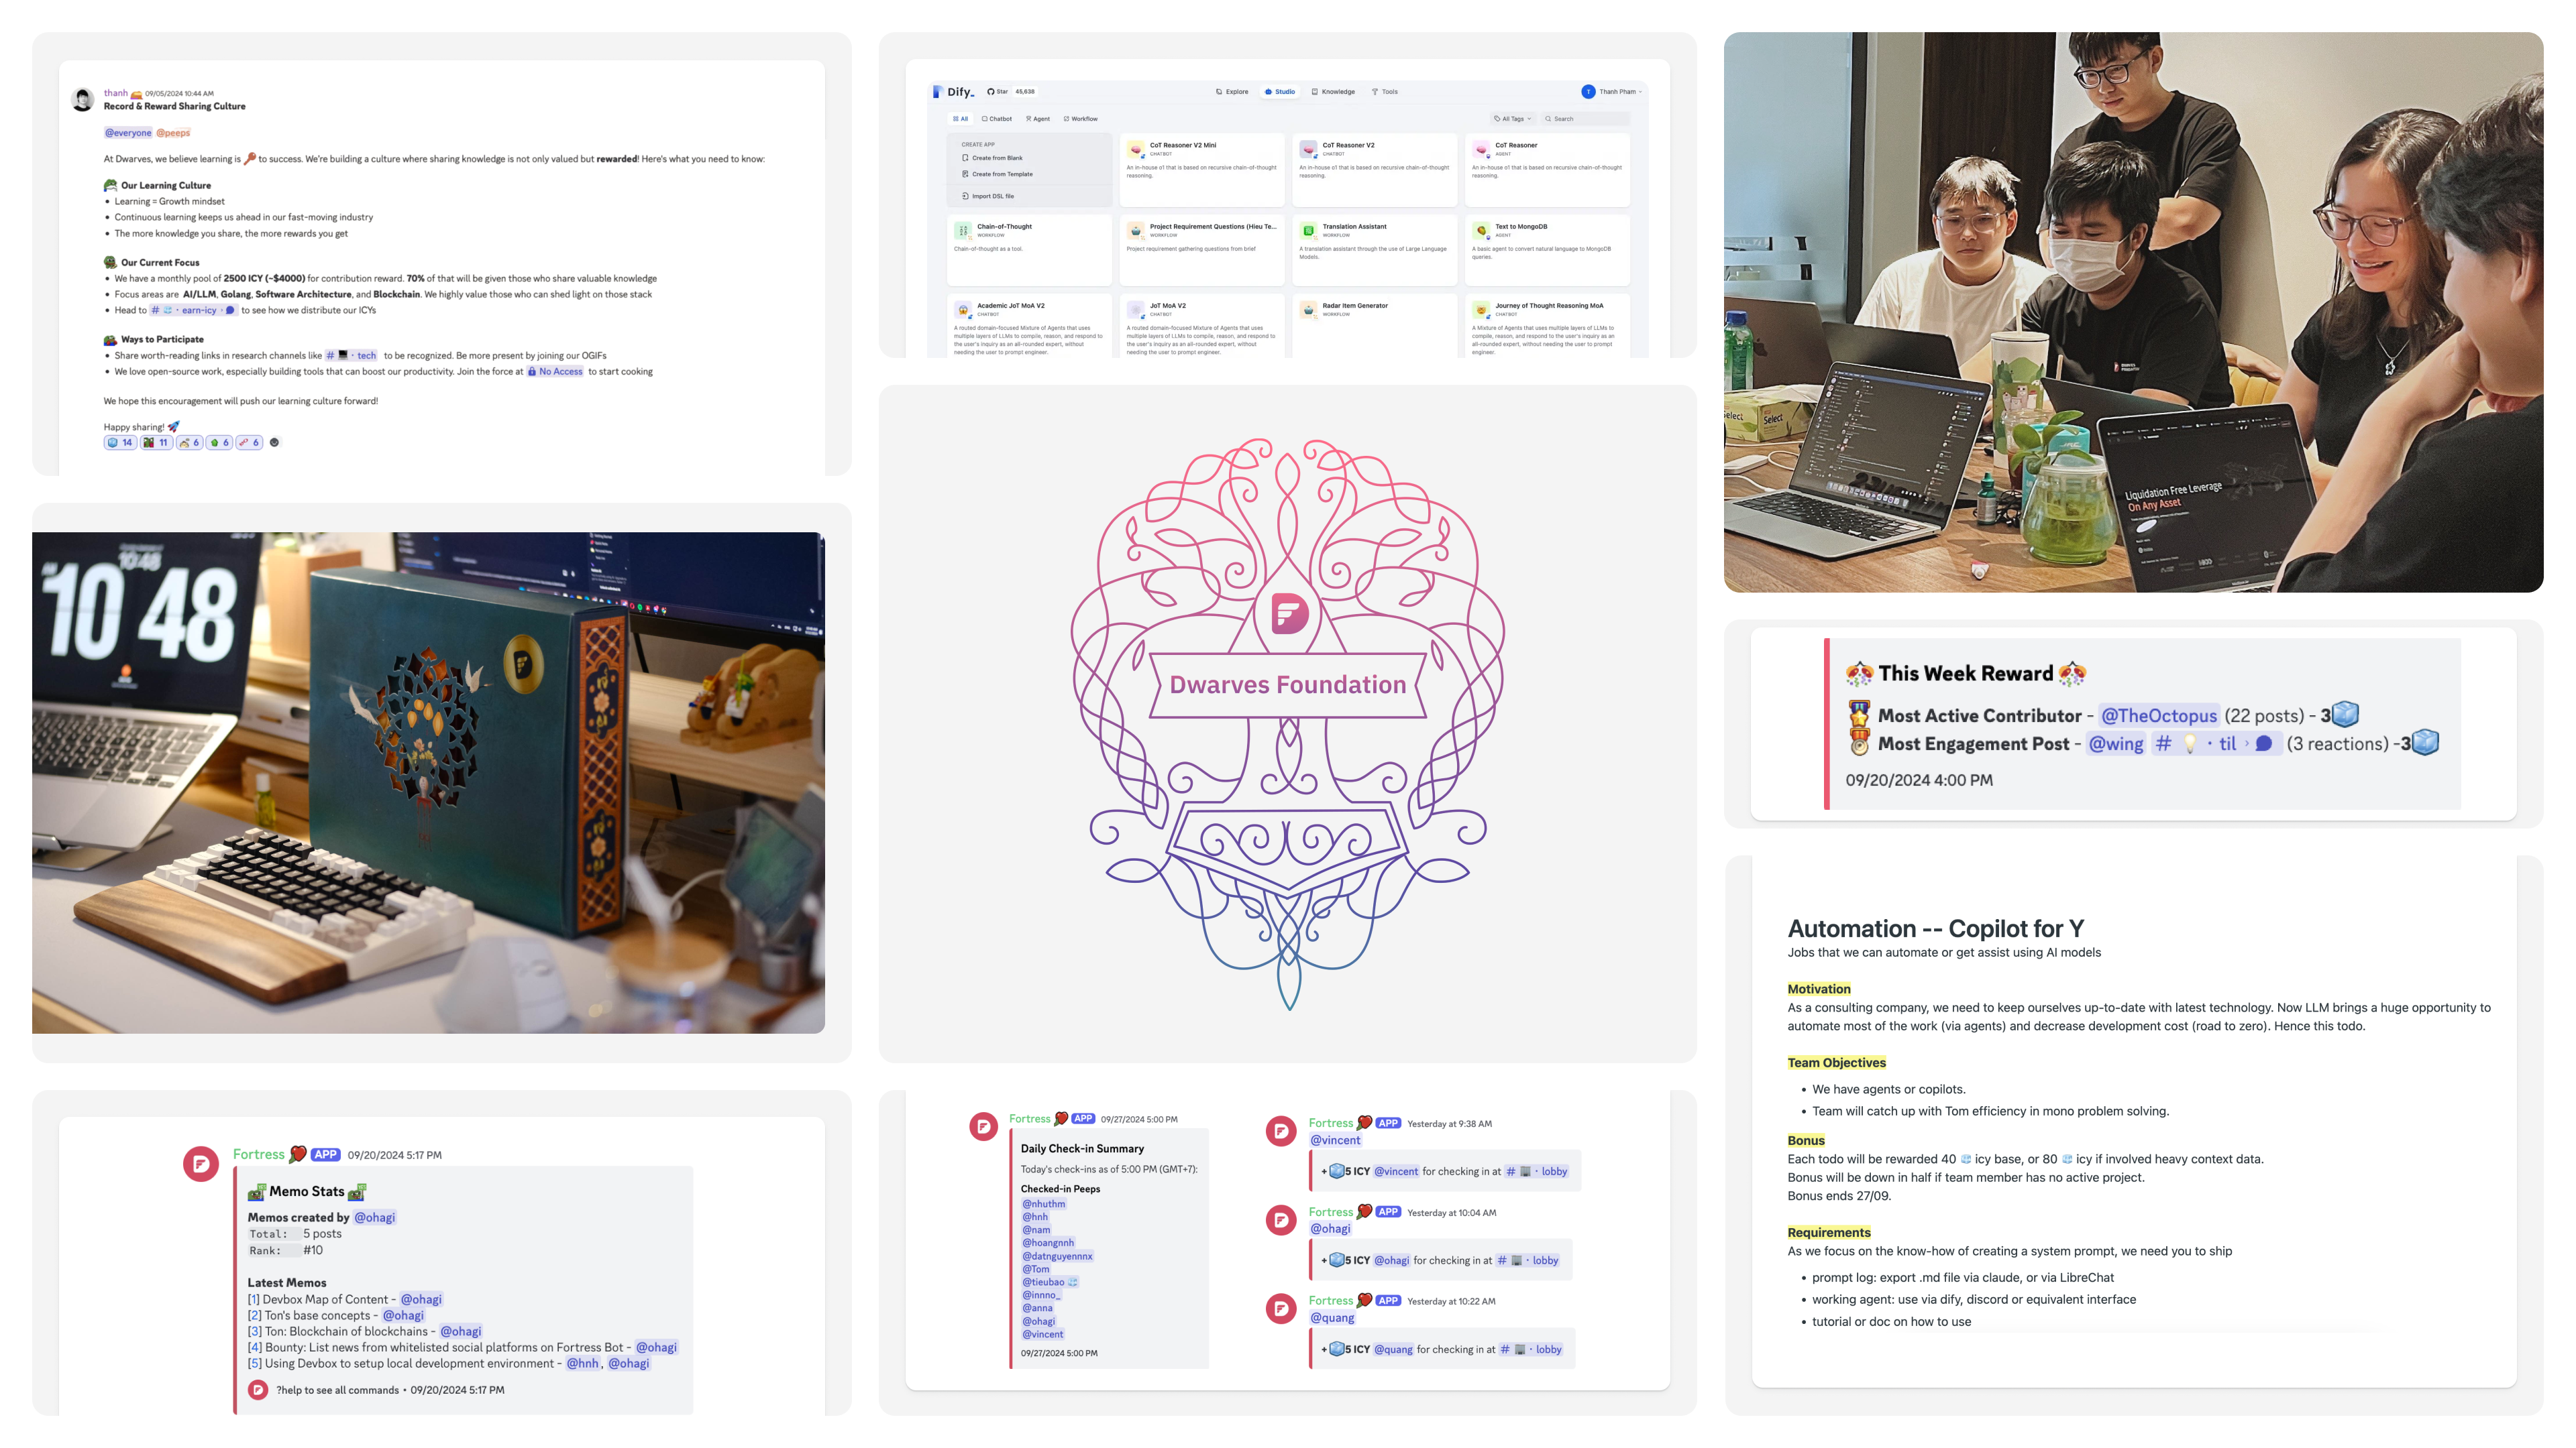Toggle the red link reaction showing 6
The width and height of the screenshot is (2576, 1448).
click(x=249, y=442)
